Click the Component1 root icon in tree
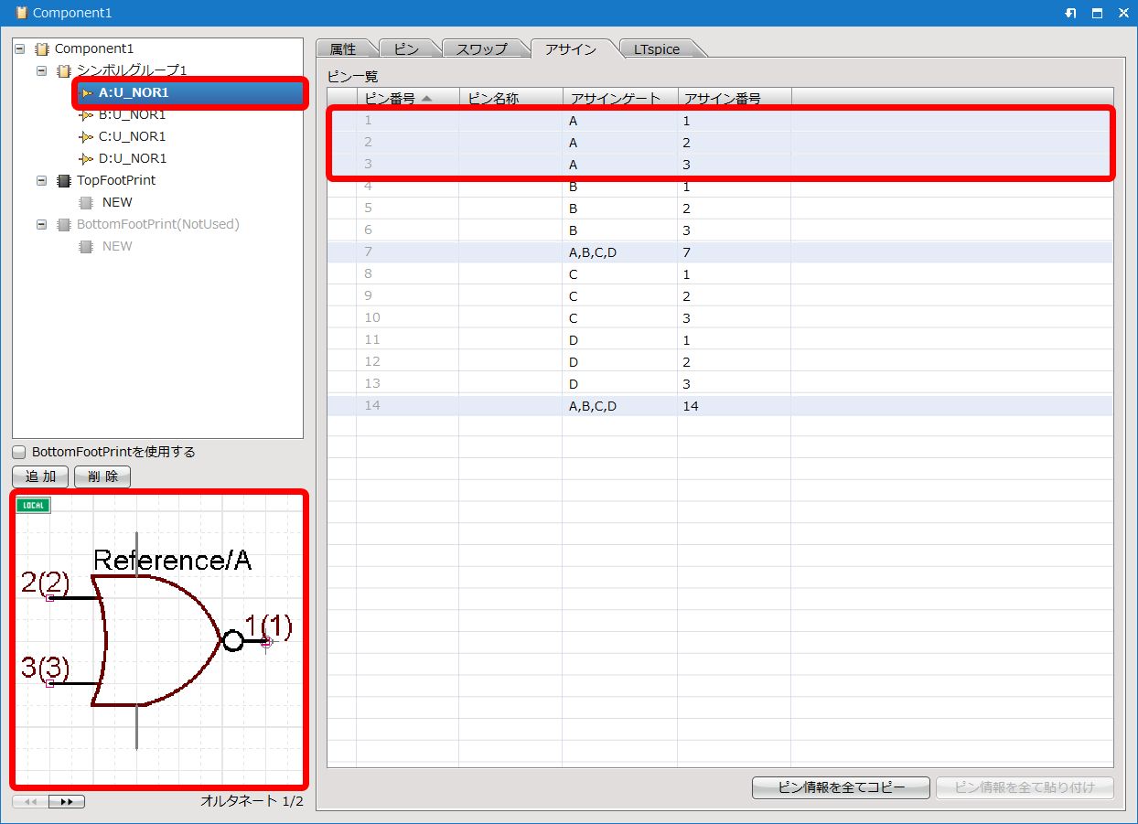The width and height of the screenshot is (1138, 824). 42,48
